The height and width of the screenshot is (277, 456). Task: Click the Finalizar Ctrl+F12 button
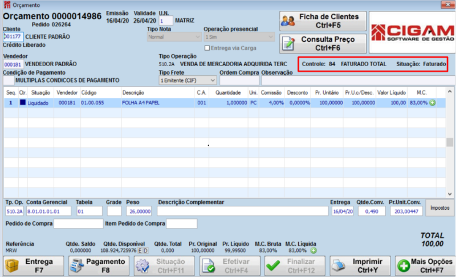pyautogui.click(x=295, y=266)
